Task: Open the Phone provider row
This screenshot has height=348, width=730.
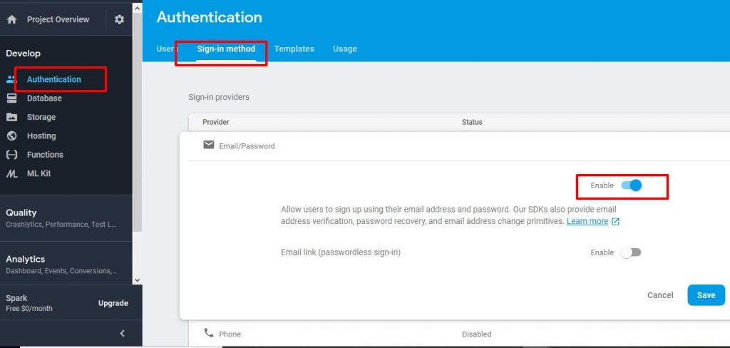Action: click(x=459, y=334)
